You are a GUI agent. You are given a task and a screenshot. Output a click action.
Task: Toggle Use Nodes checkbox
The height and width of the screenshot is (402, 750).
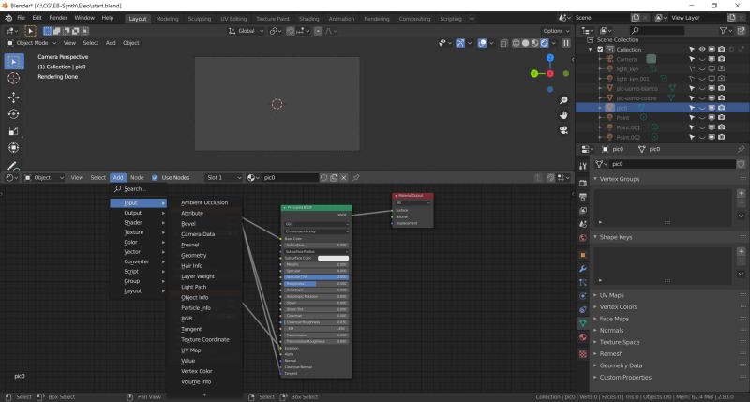(x=155, y=178)
